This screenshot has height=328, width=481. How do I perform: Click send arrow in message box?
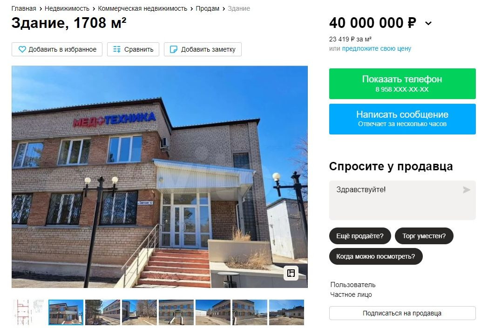[x=466, y=190]
